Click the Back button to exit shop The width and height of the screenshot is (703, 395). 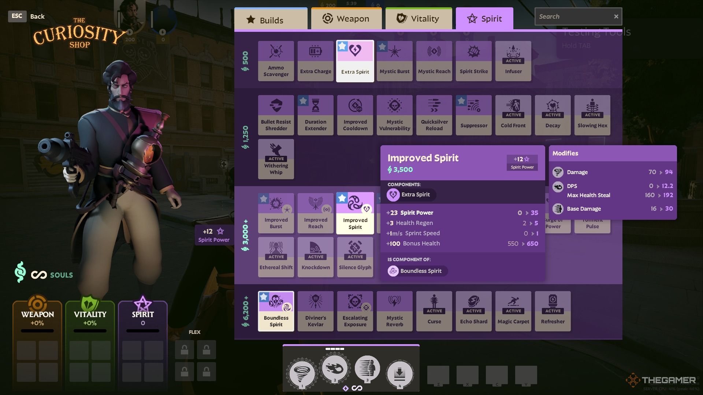[x=37, y=16]
